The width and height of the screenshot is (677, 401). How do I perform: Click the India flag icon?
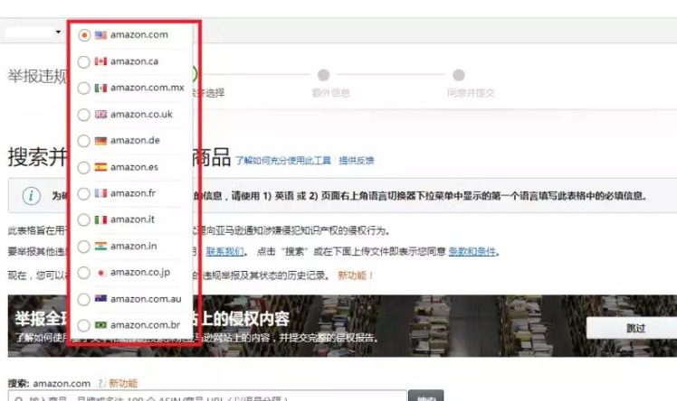click(x=100, y=246)
